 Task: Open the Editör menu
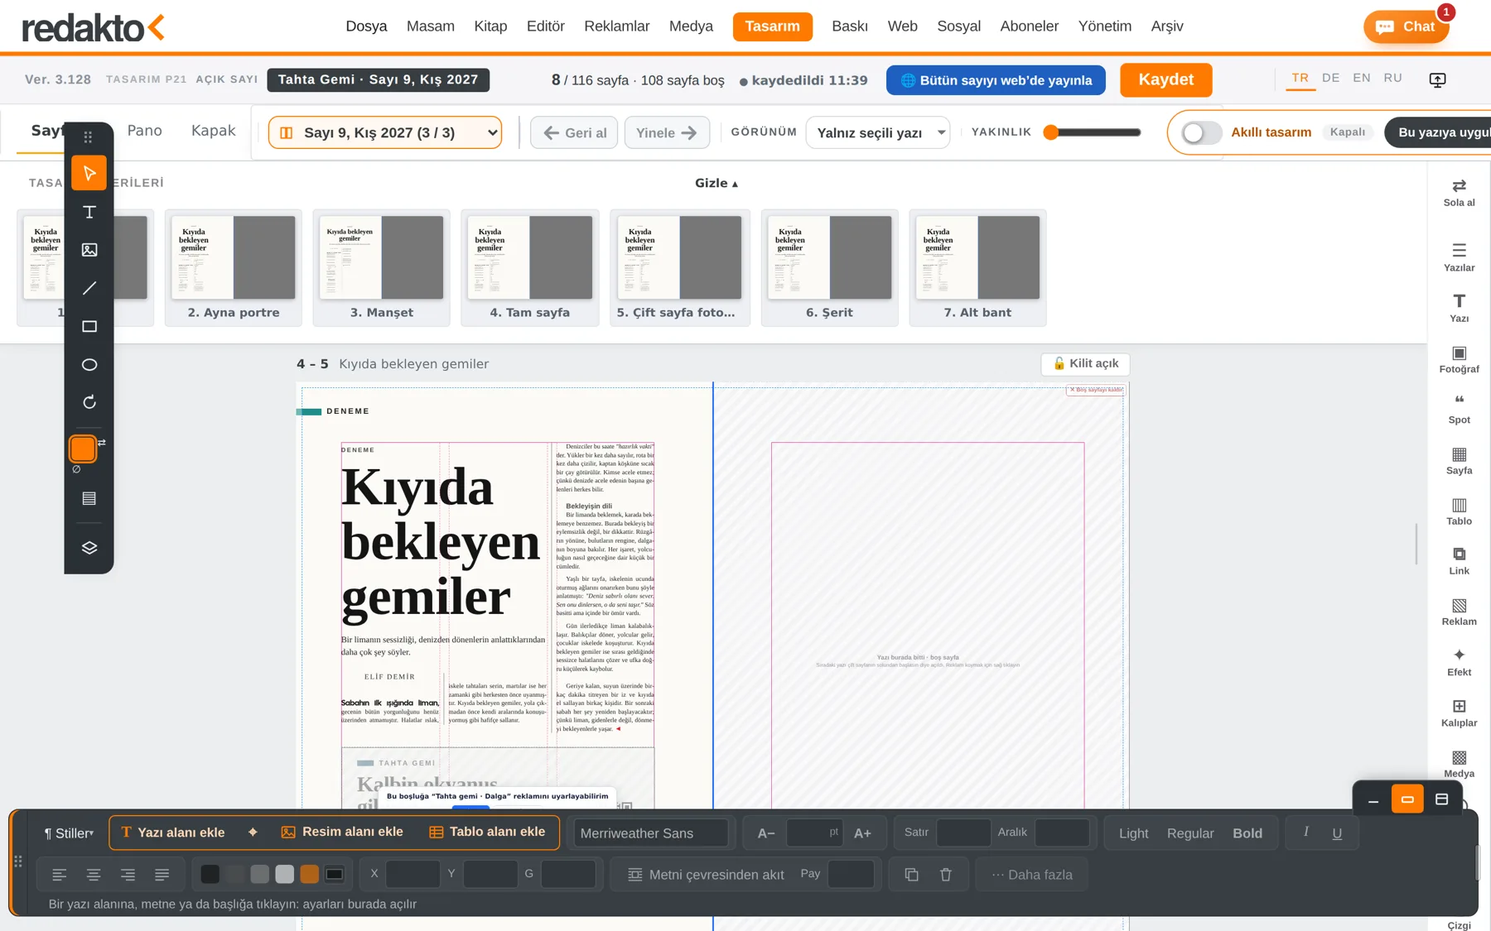coord(545,26)
